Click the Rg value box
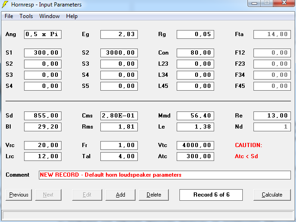 (x=195, y=34)
